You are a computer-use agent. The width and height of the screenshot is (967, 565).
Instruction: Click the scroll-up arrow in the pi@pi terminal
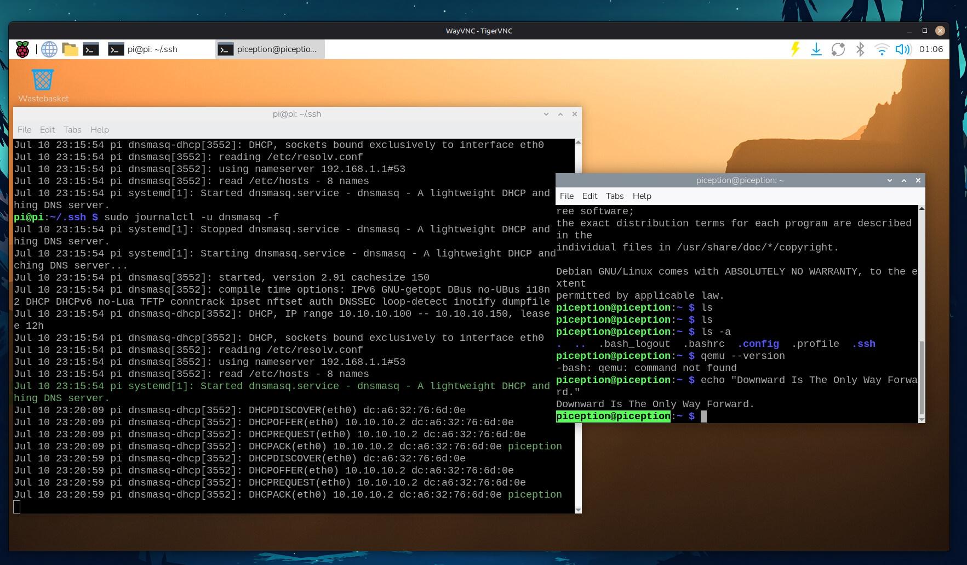(x=578, y=142)
